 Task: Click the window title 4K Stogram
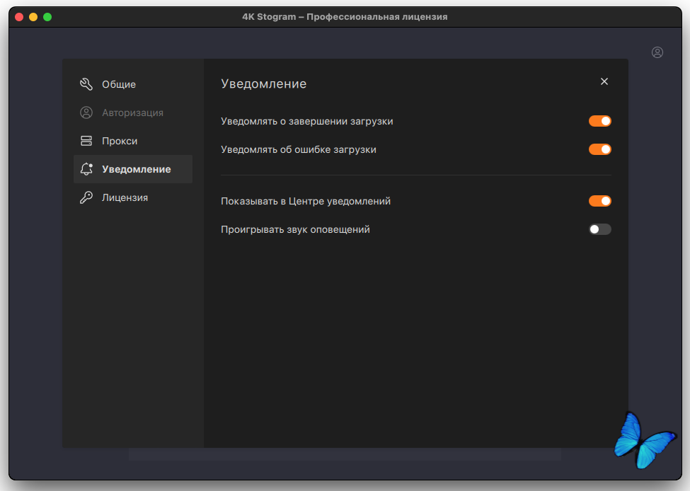[345, 17]
